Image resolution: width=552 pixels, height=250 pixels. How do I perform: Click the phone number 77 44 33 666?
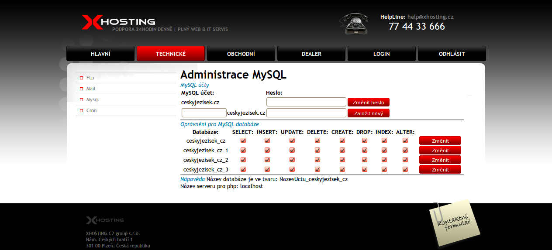(x=417, y=27)
